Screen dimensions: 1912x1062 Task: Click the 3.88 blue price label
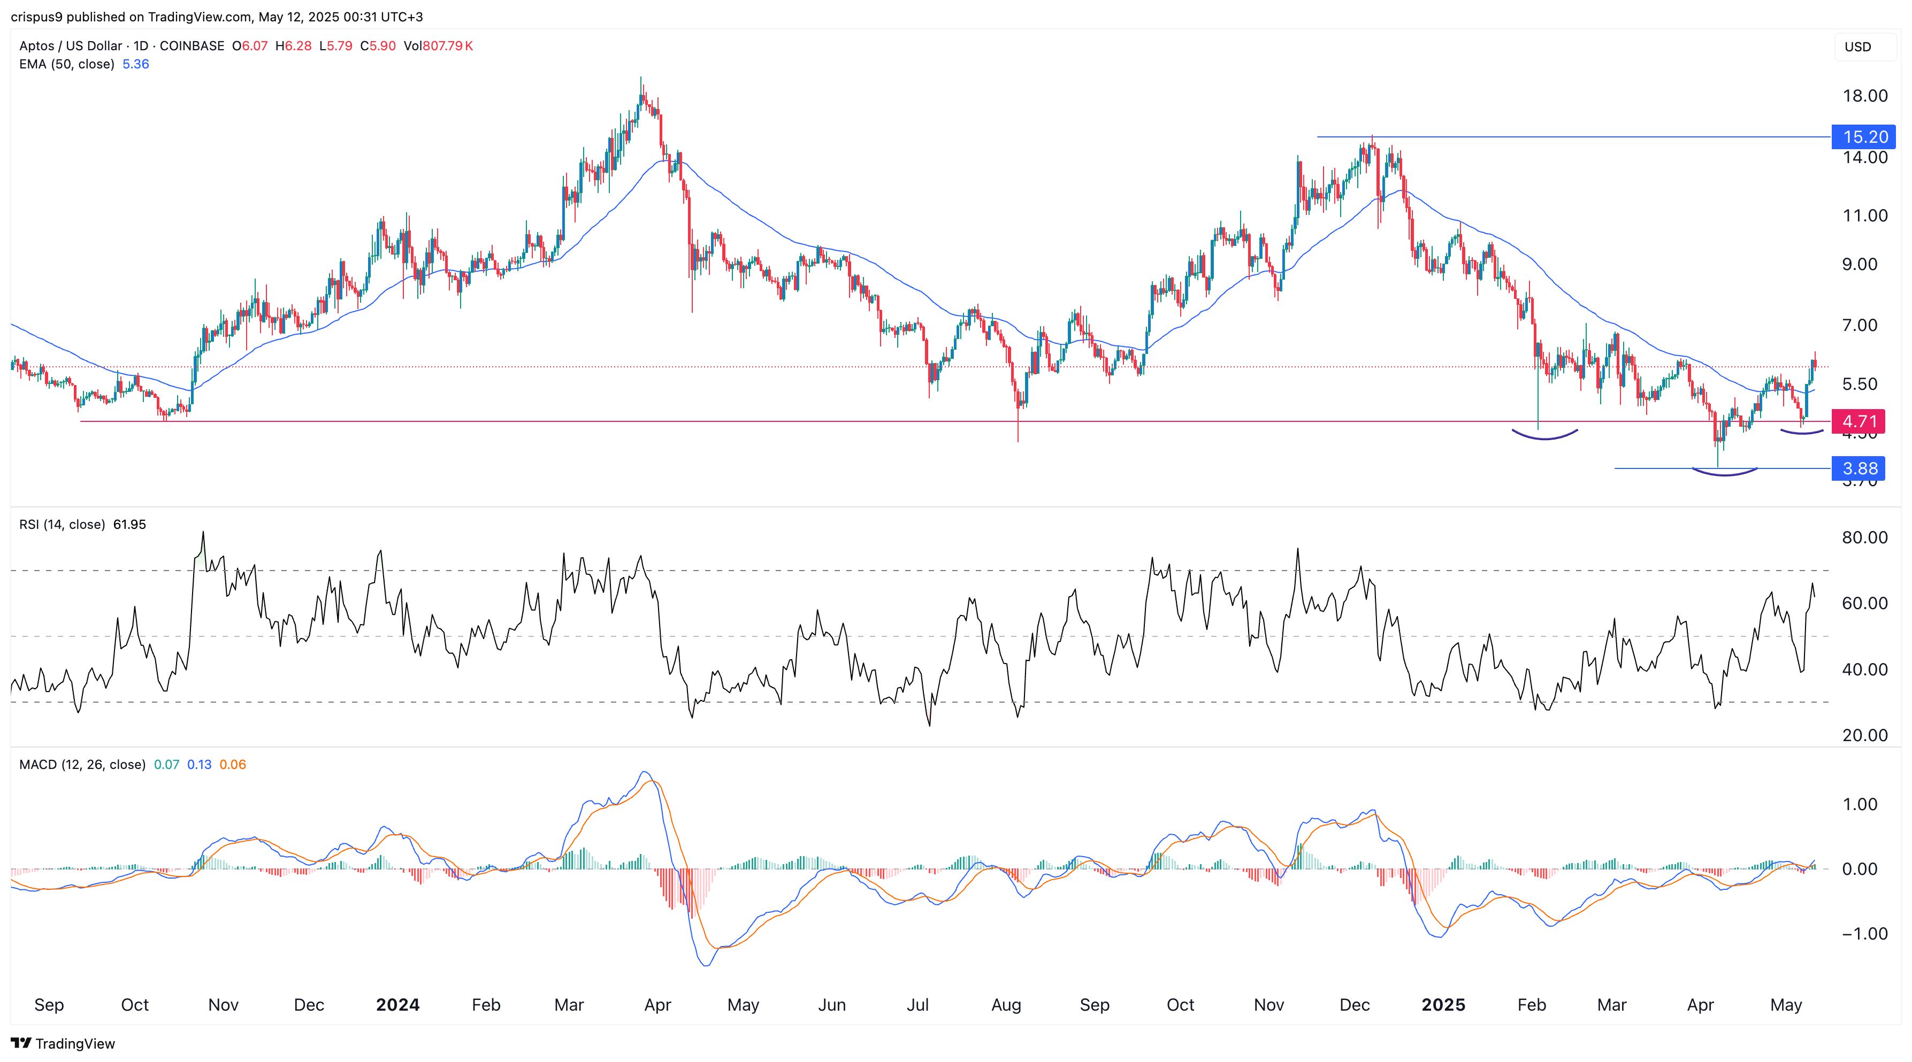pyautogui.click(x=1858, y=468)
